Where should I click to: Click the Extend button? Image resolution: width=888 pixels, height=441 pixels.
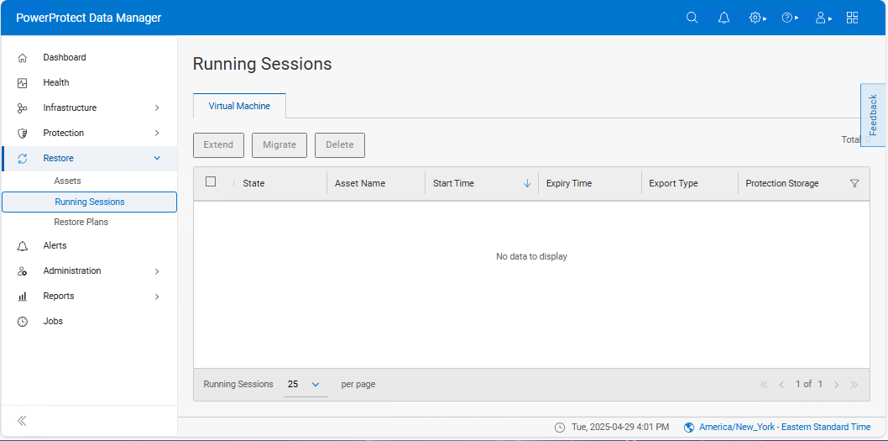tap(218, 145)
